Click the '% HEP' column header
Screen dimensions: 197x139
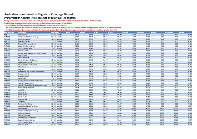[110, 32]
